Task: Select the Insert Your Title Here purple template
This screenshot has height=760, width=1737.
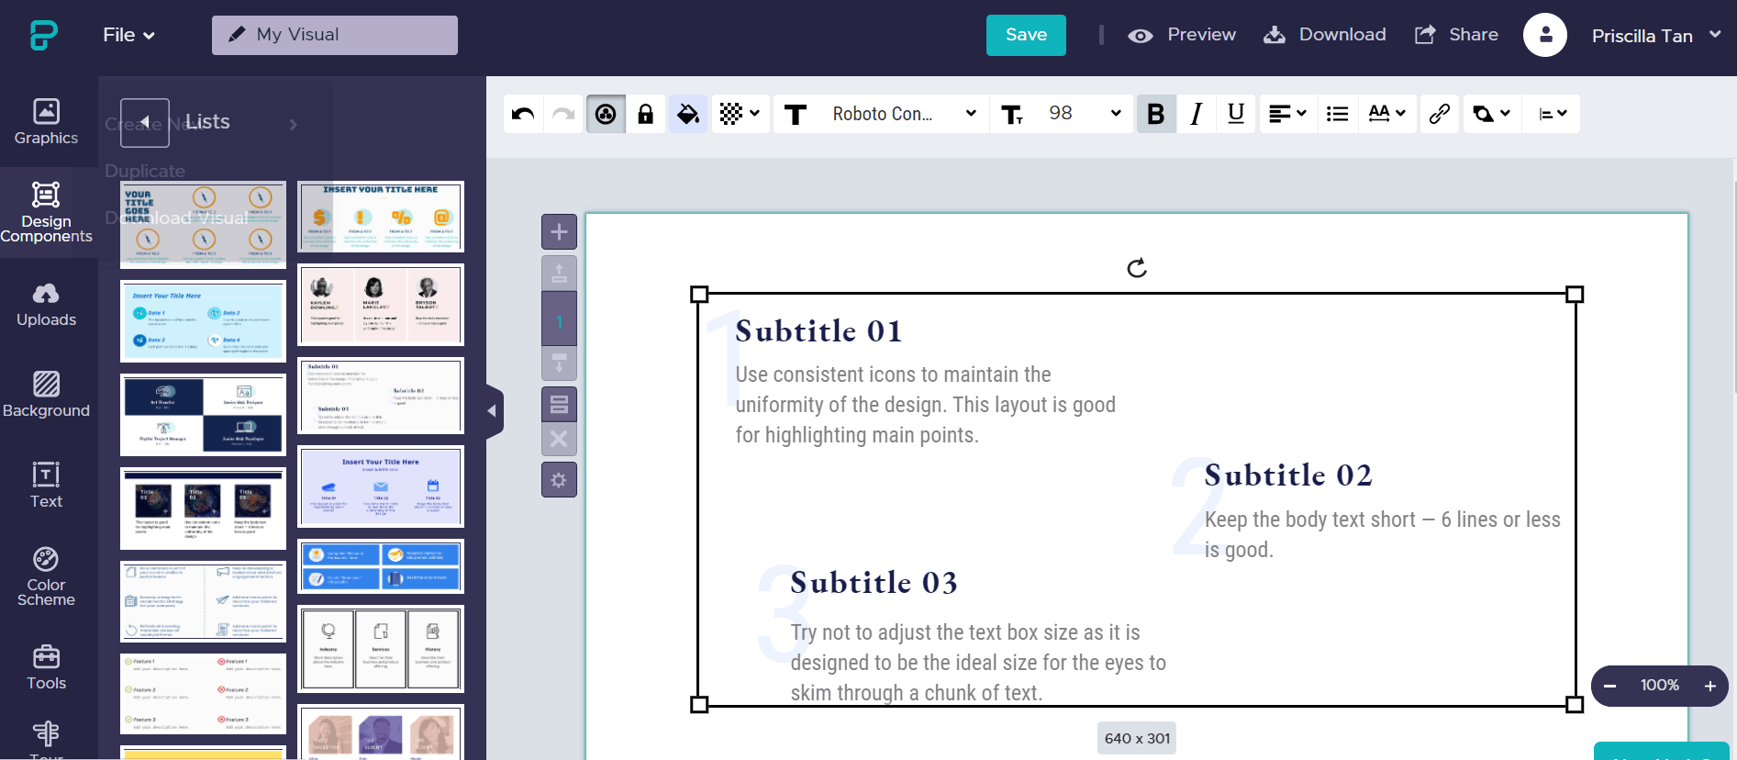Action: coord(381,486)
